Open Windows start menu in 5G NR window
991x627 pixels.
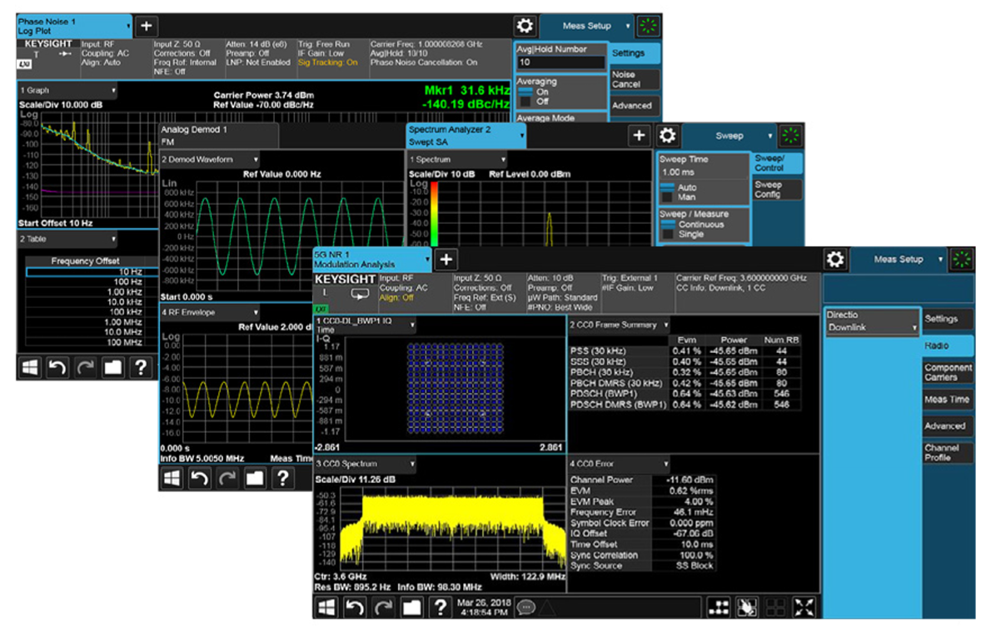point(326,607)
